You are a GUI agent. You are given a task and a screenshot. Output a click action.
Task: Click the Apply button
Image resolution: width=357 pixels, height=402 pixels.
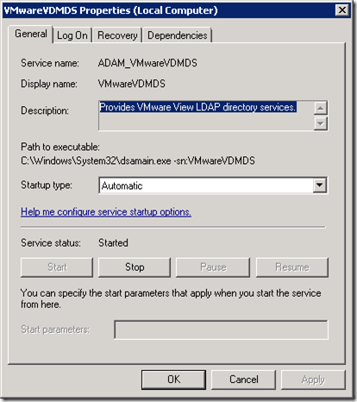coord(313,380)
